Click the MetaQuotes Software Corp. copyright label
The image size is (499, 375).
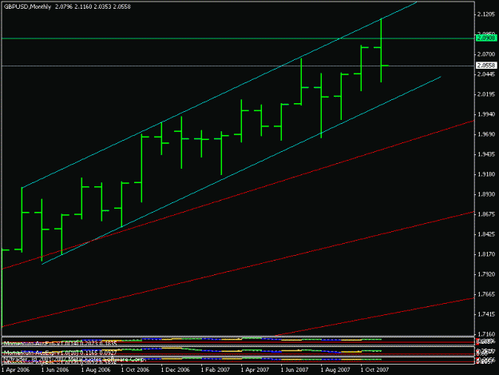[x=74, y=359]
